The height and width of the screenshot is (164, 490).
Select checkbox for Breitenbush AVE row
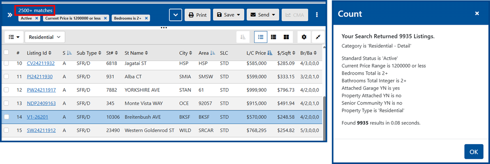point(7,117)
